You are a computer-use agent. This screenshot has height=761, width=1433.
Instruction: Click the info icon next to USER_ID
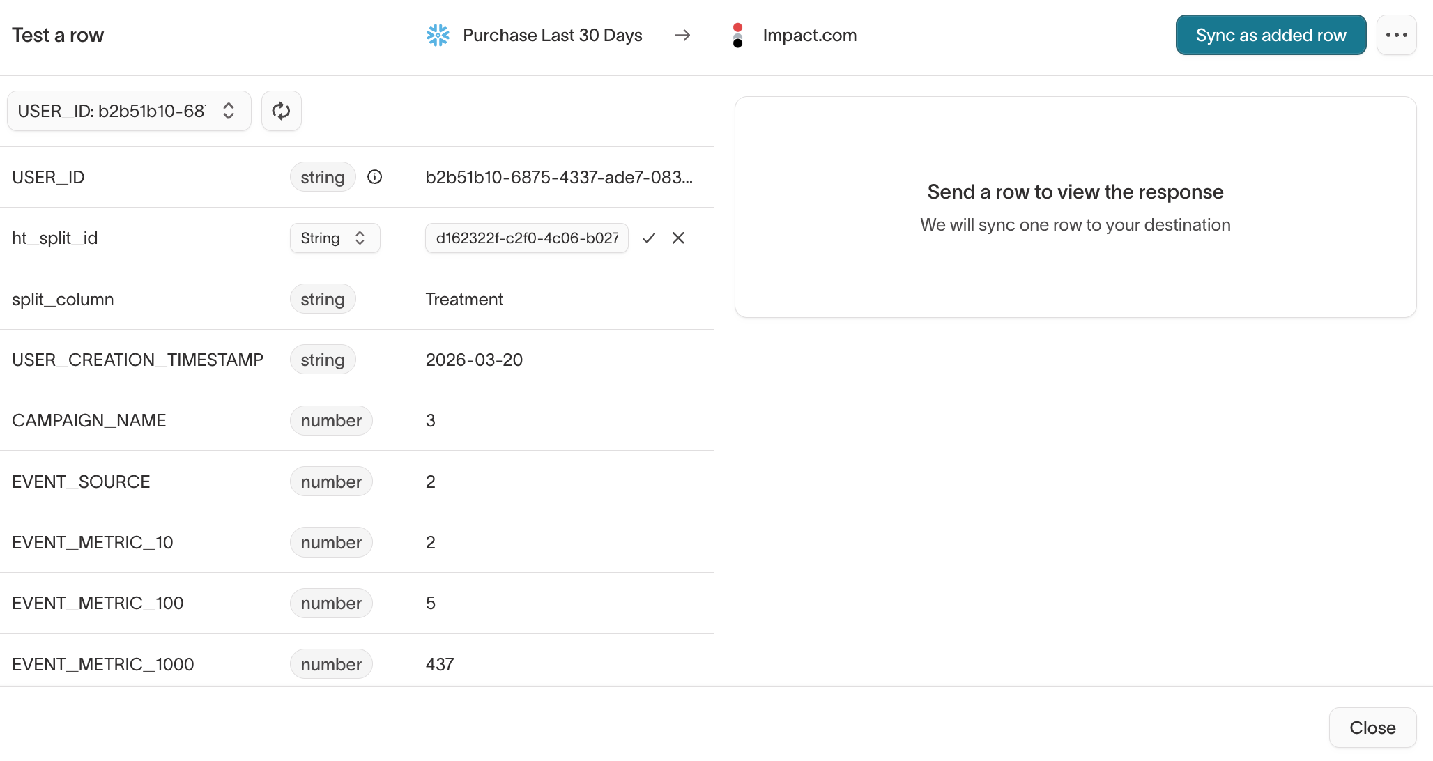[x=375, y=177]
